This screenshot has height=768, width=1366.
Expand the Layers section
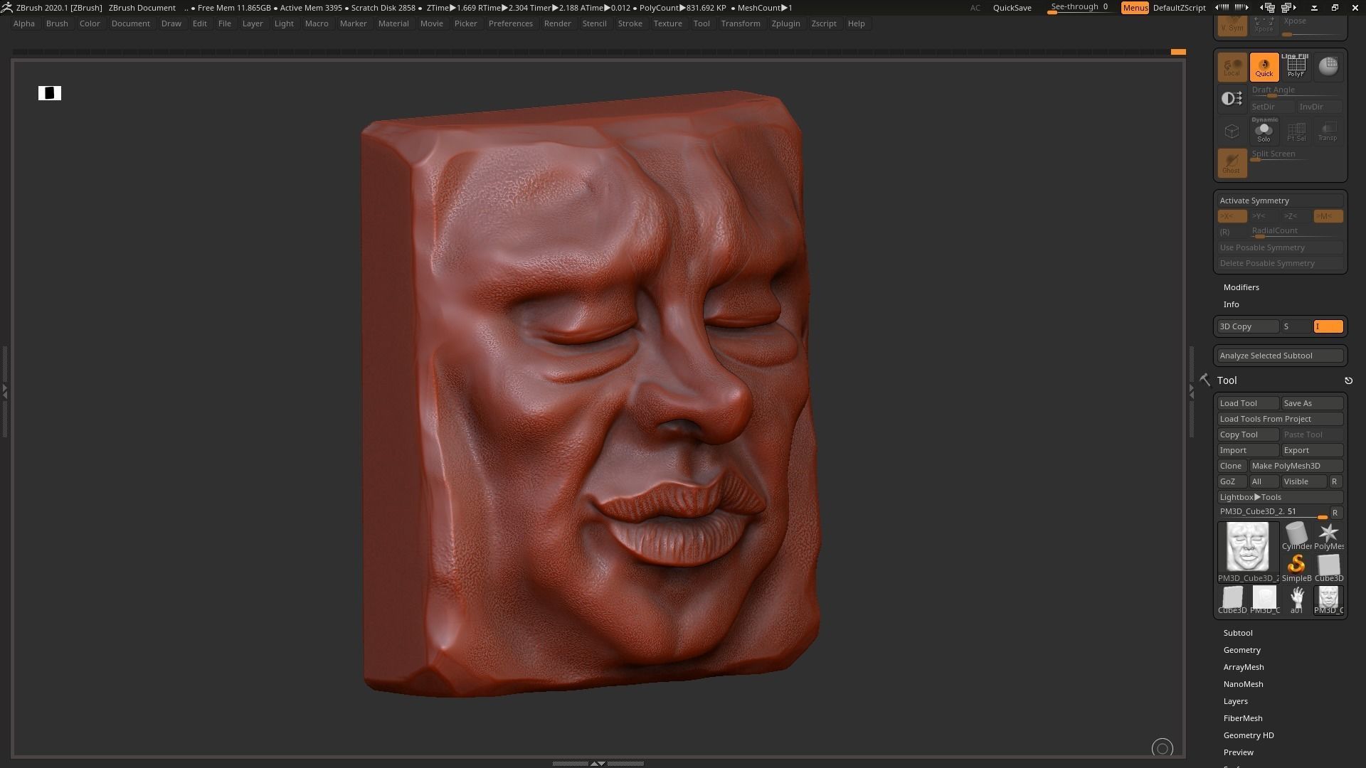pos(1235,701)
